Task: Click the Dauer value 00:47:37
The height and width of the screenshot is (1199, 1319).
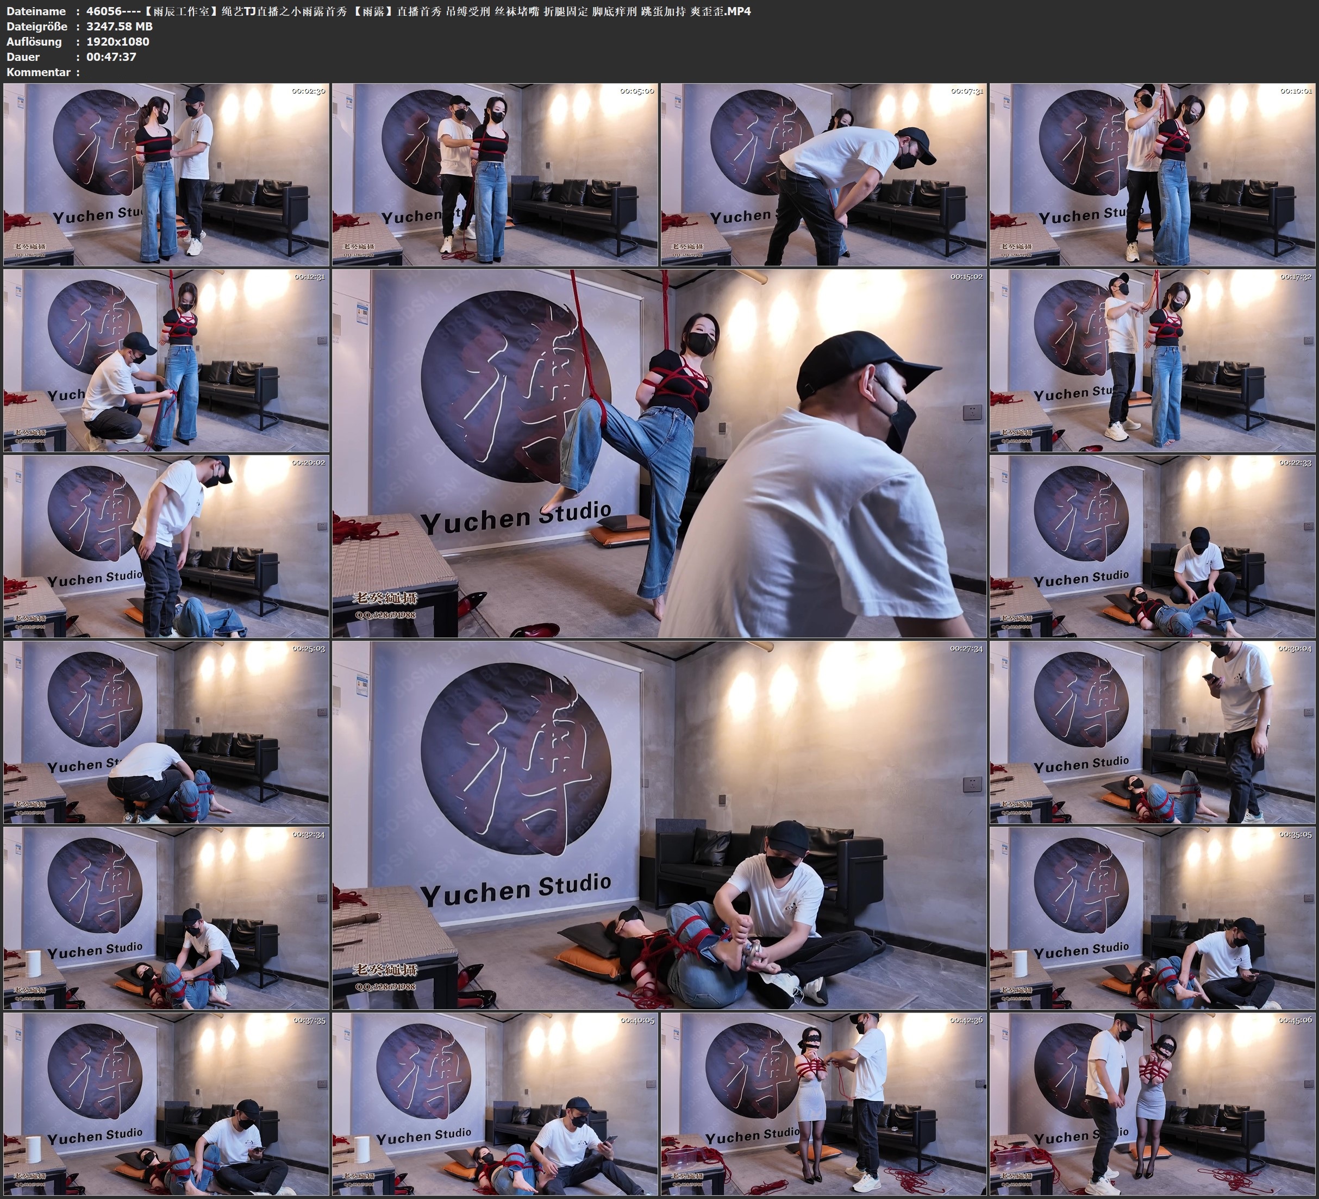Action: click(x=110, y=57)
